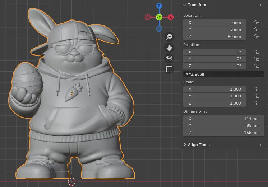Click the Location Z 80 mm field

pyautogui.click(x=214, y=37)
